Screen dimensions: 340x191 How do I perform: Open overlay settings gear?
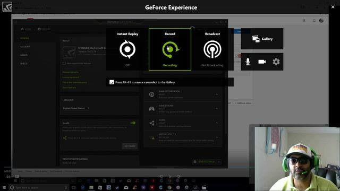(x=276, y=62)
